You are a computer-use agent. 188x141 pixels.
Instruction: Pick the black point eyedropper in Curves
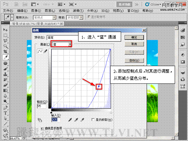pos(70,120)
